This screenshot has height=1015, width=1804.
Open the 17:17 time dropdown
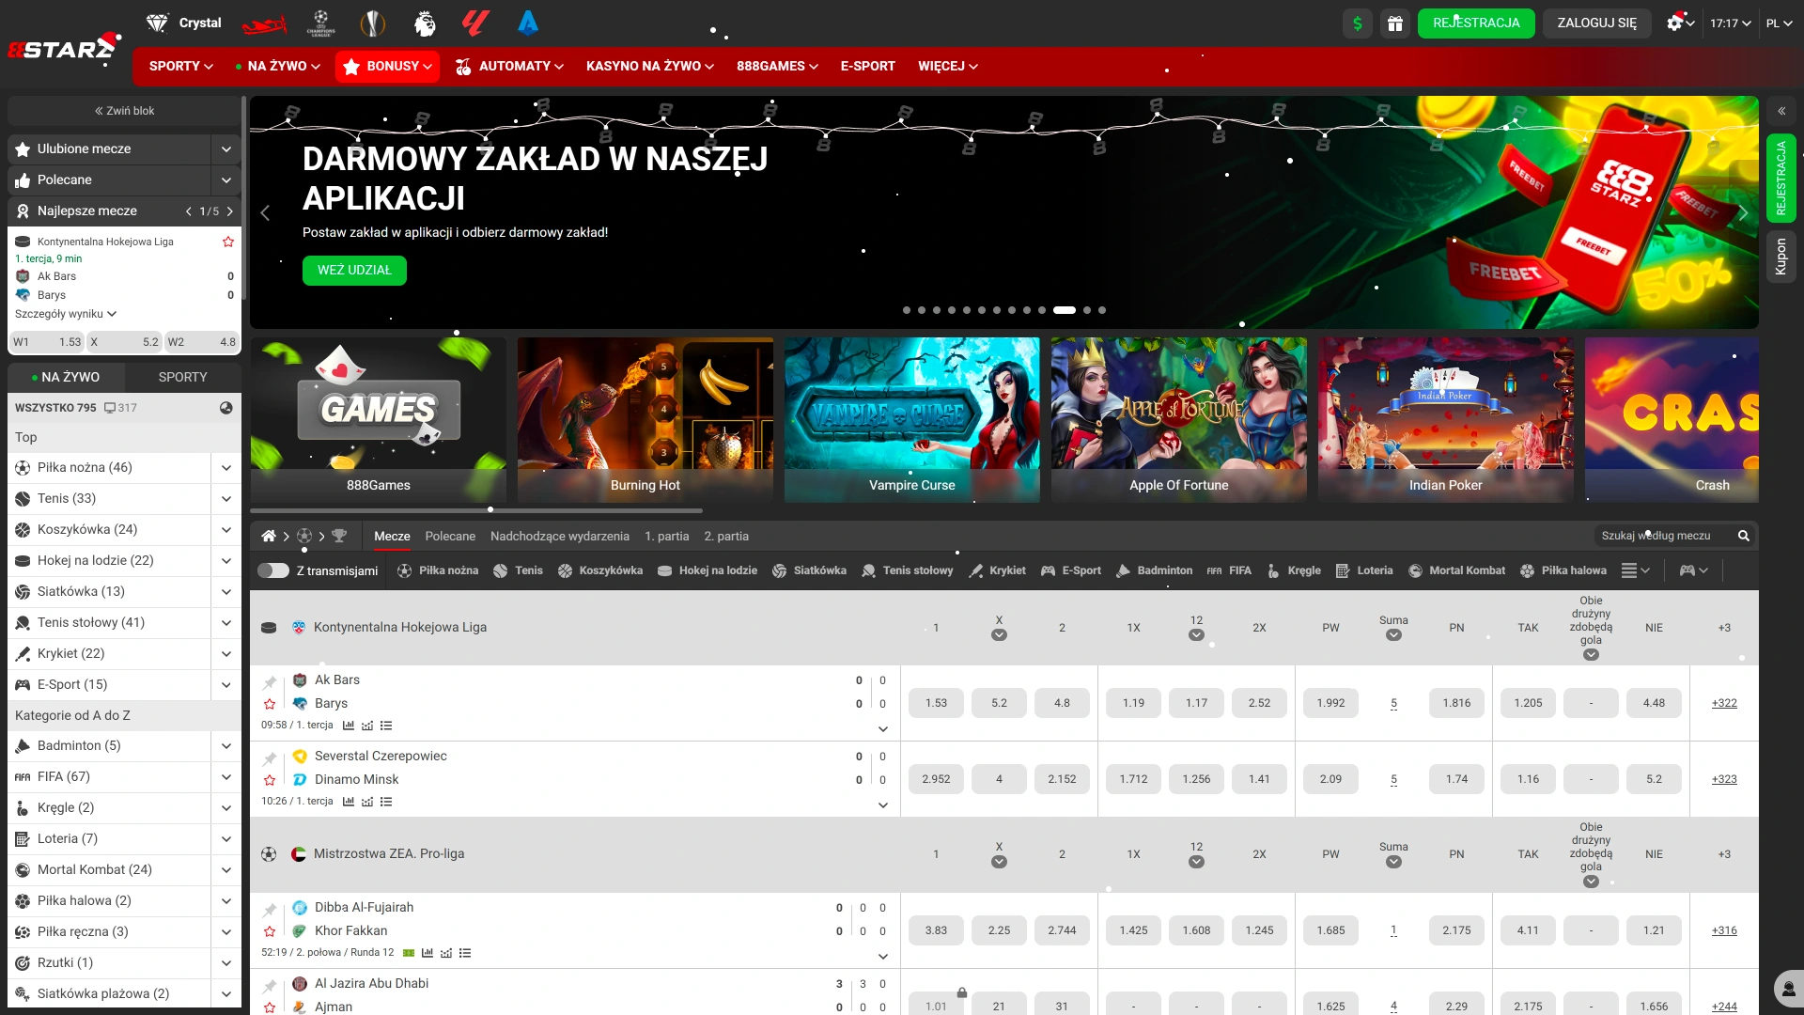click(x=1731, y=23)
